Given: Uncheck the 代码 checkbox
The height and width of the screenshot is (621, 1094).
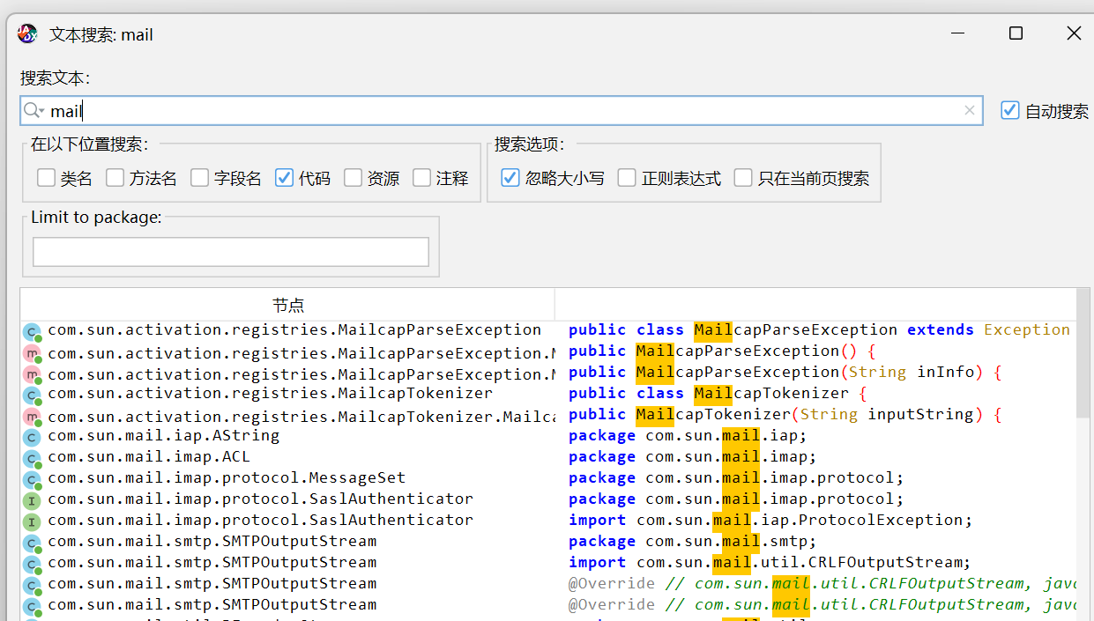Looking at the screenshot, I should [284, 178].
